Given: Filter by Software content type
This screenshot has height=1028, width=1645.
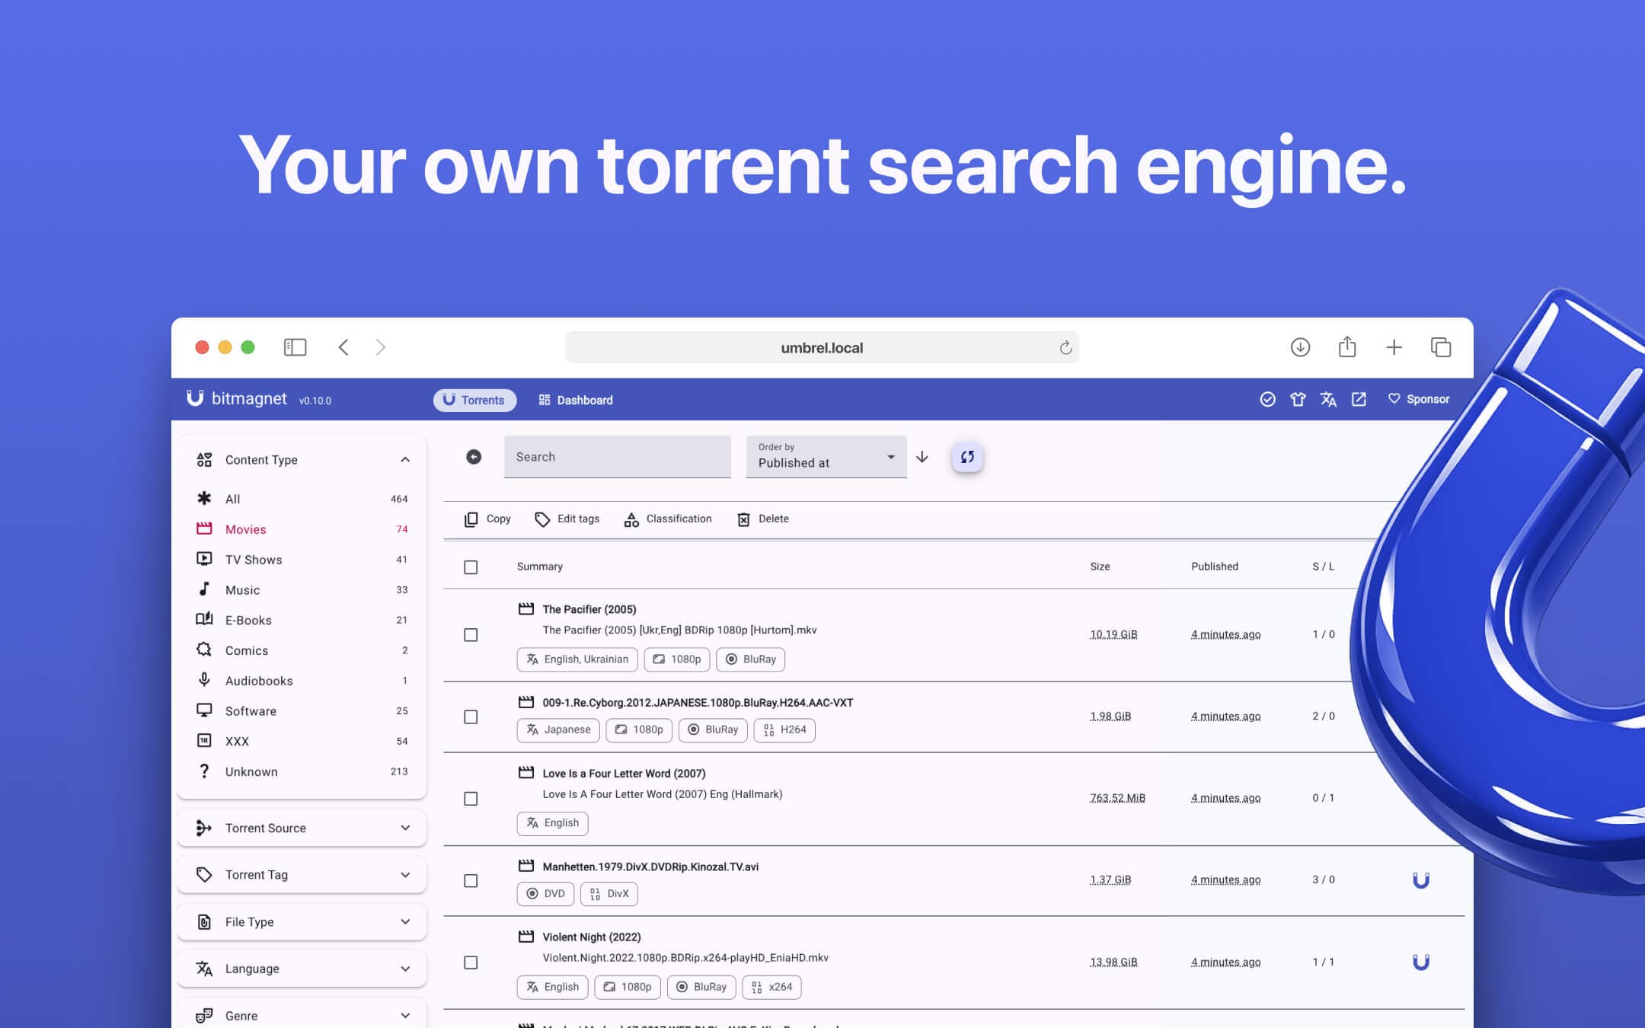Looking at the screenshot, I should (302, 711).
